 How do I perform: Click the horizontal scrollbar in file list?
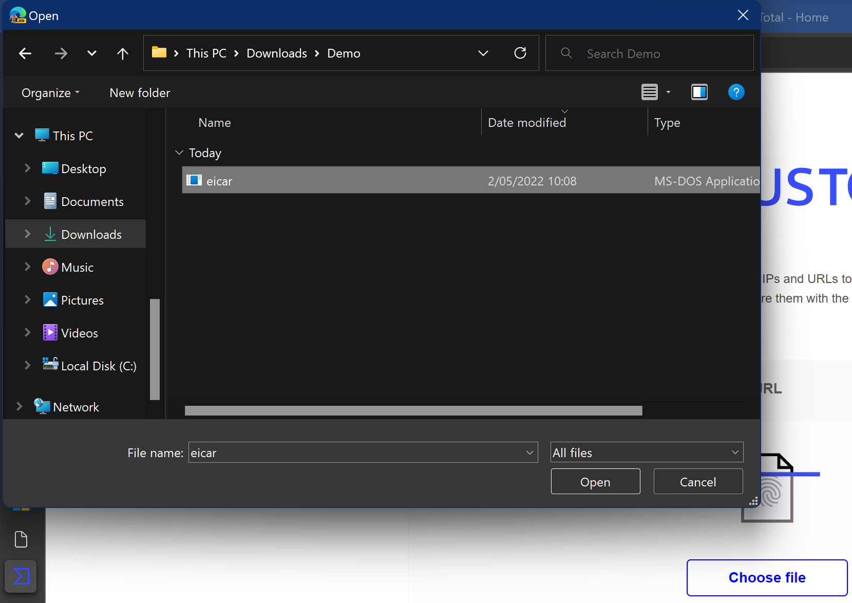point(413,410)
